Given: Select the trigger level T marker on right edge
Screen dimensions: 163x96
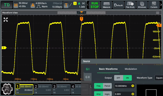Looking at the screenshot, I should pyautogui.click(x=159, y=25).
